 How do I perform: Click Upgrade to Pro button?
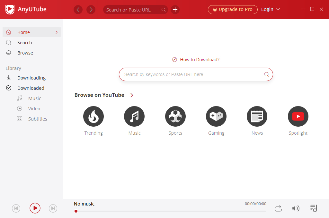click(233, 9)
